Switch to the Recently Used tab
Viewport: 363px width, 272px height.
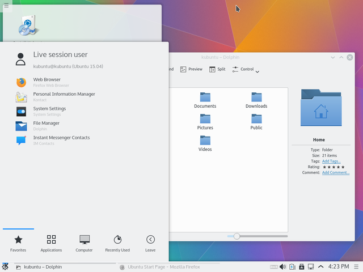pyautogui.click(x=117, y=243)
